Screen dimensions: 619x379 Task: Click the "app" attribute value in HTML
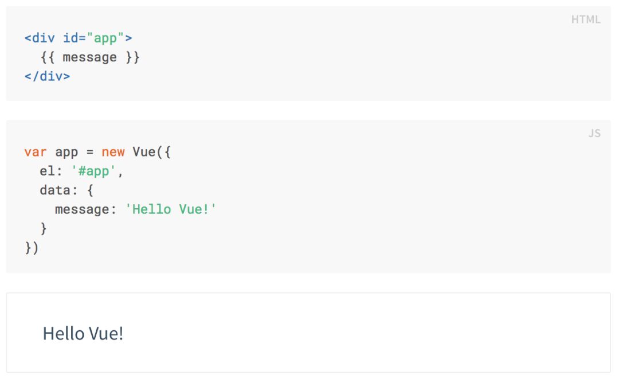tap(105, 38)
